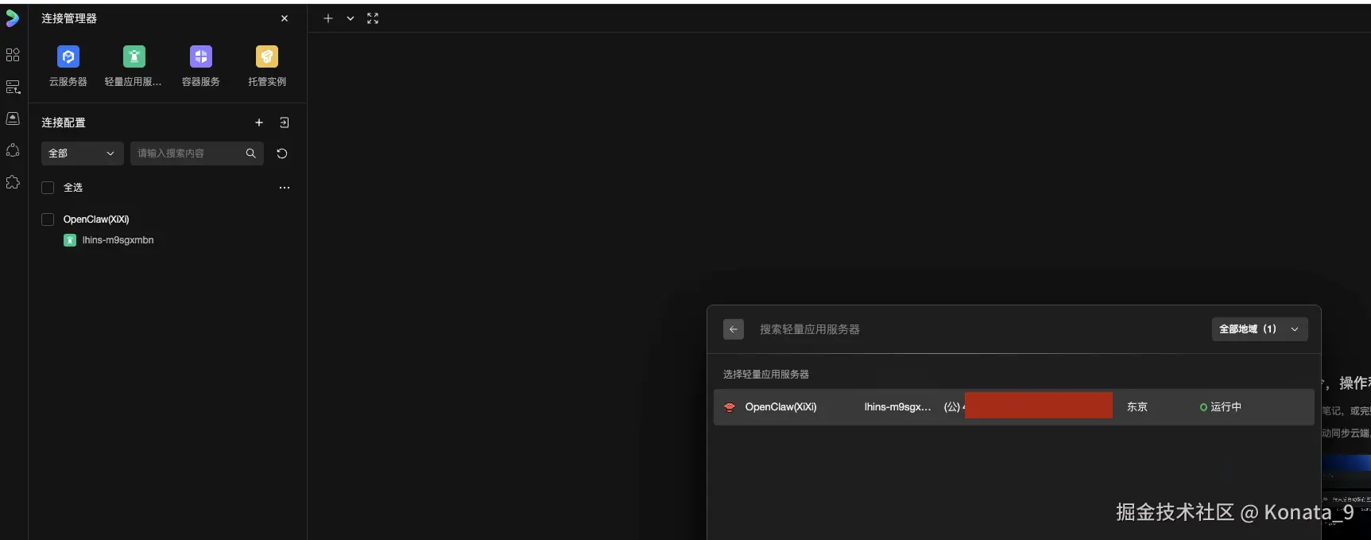
Task: Click the green lhins-m9sgxmbn instance icon
Action: click(x=70, y=240)
